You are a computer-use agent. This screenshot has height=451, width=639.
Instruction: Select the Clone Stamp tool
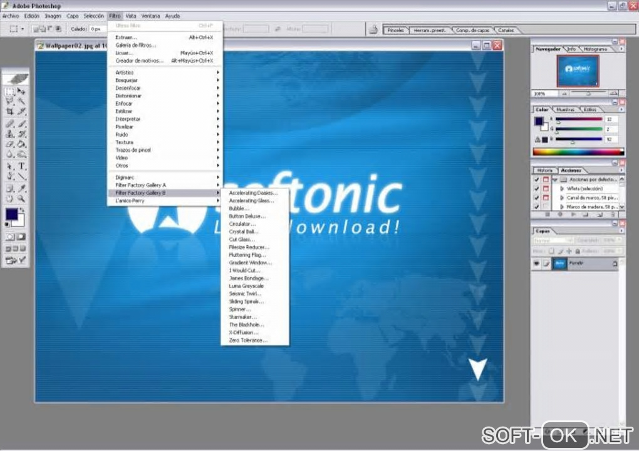[10, 133]
